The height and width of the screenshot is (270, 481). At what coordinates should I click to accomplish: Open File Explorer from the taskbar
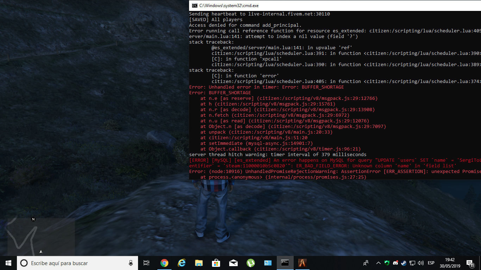point(199,263)
